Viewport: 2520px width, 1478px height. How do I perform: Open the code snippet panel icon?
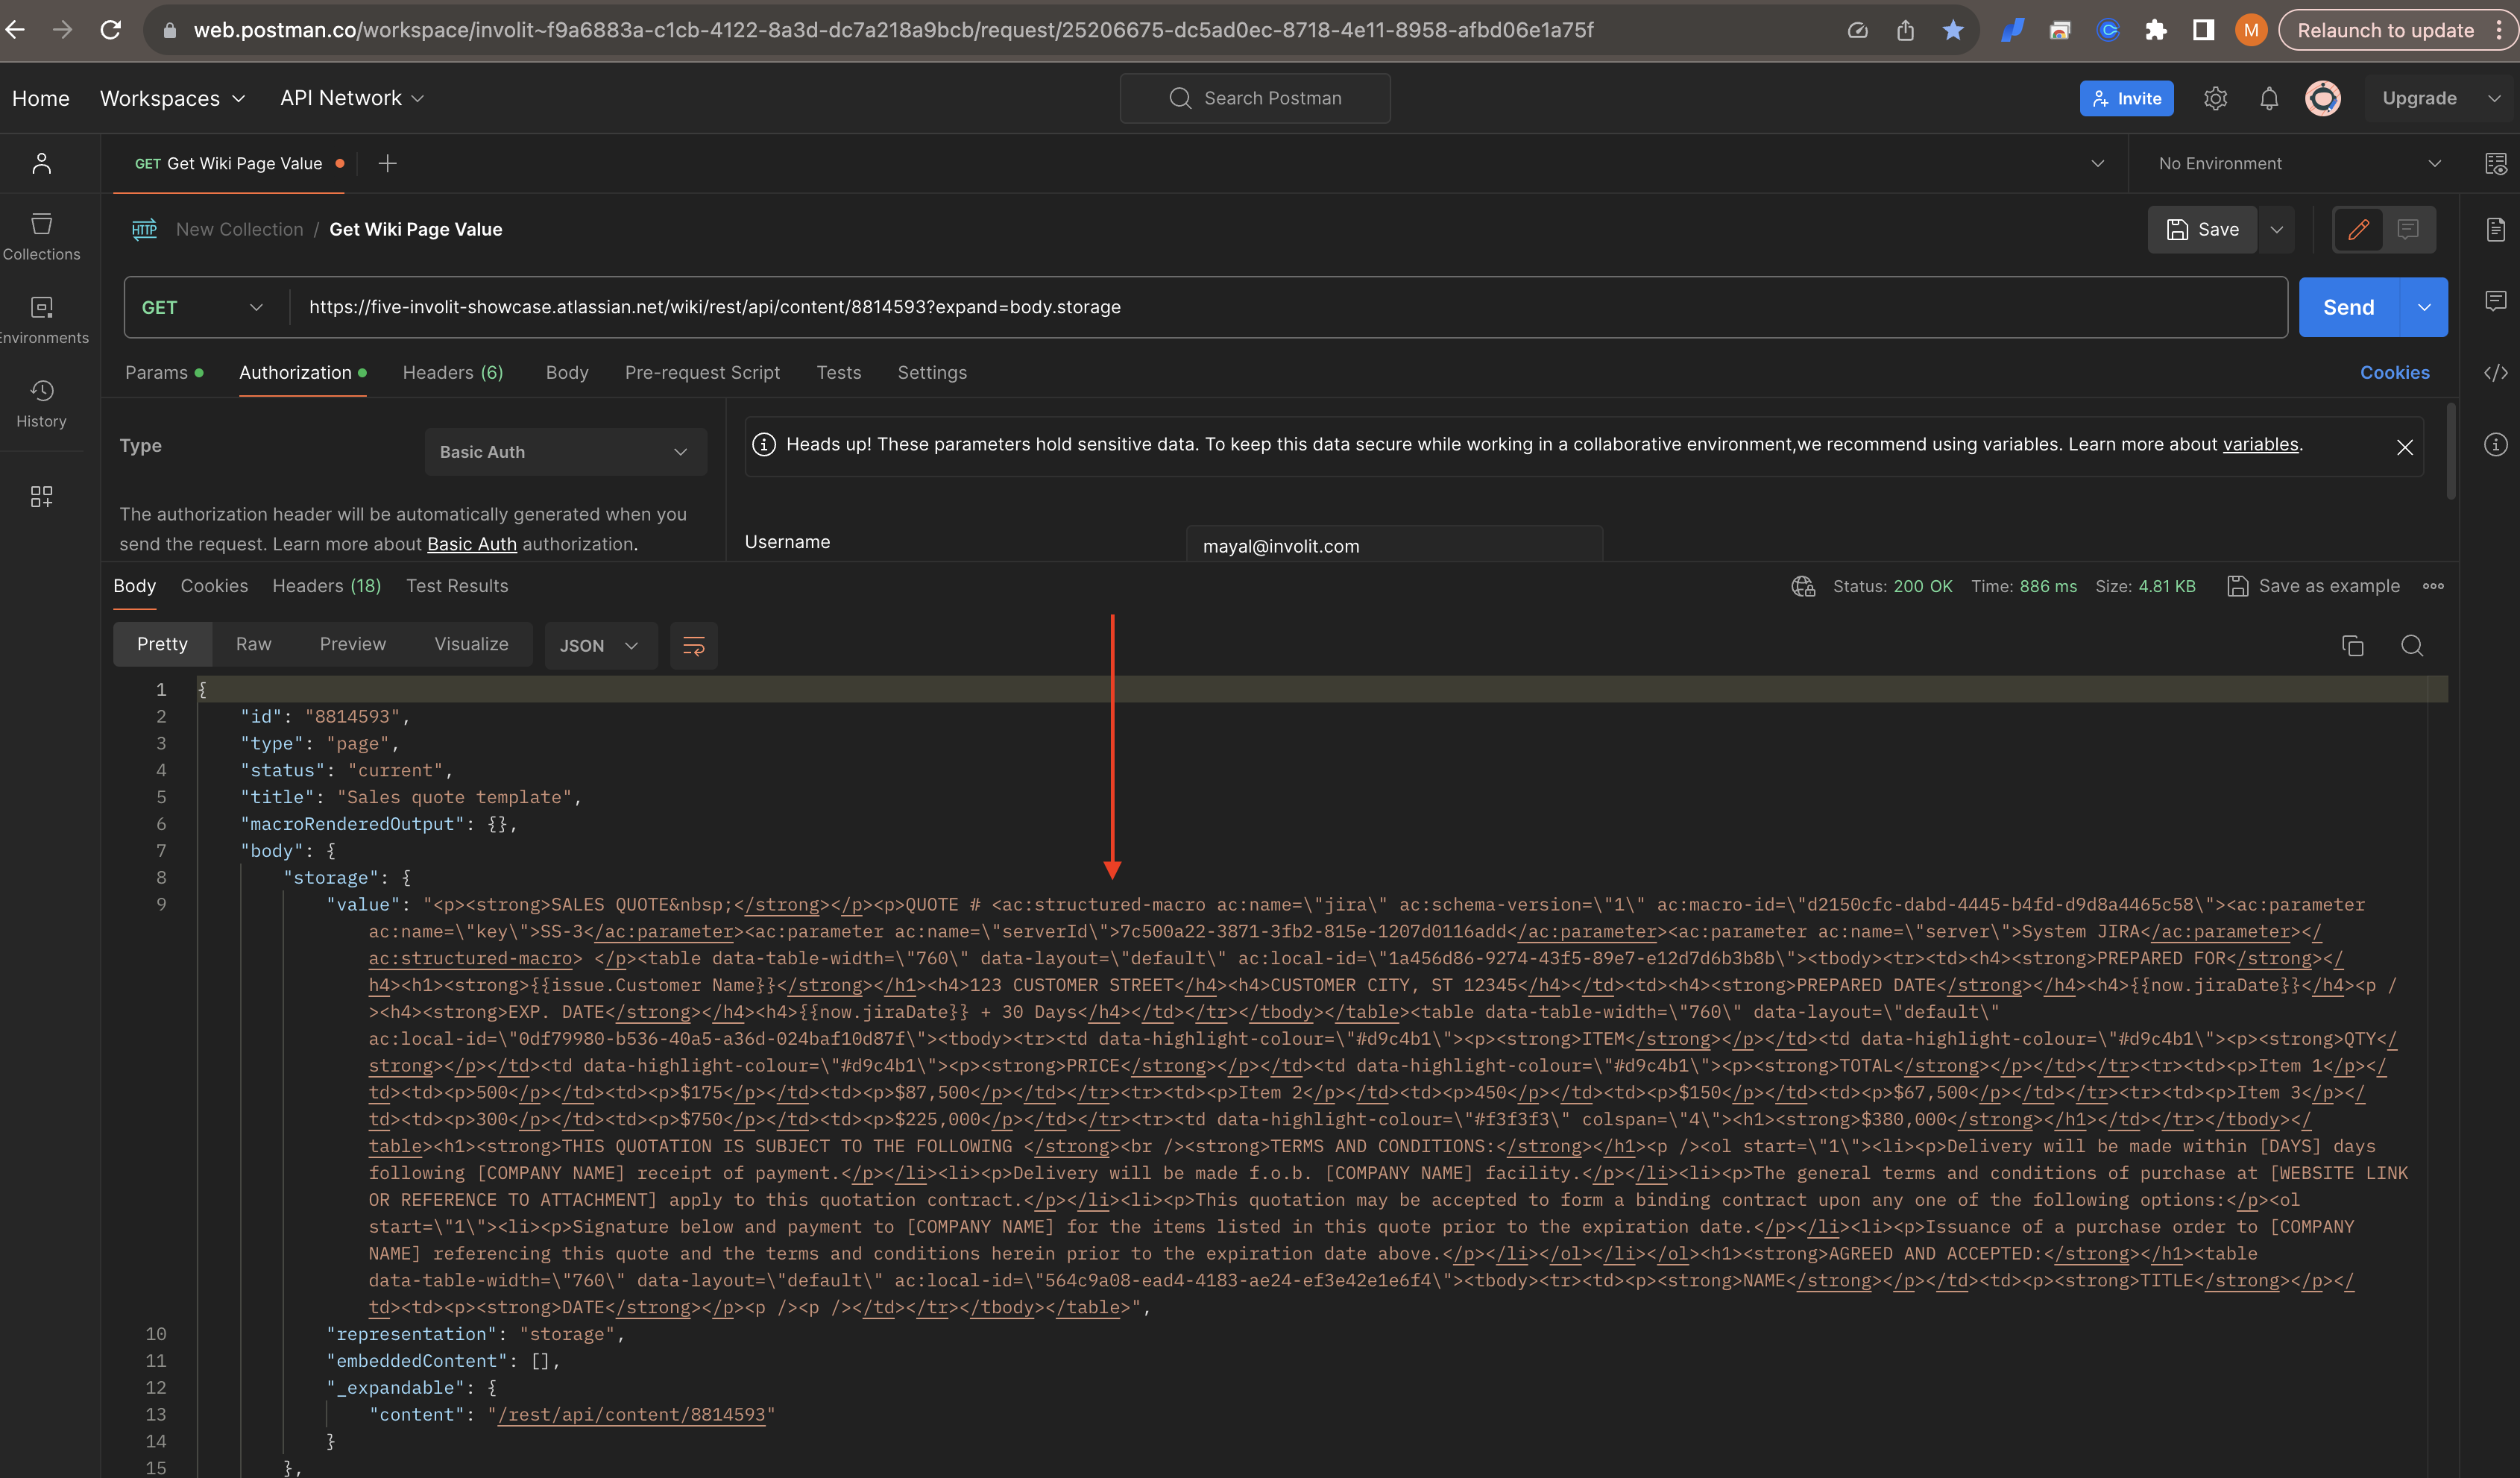coord(2495,372)
